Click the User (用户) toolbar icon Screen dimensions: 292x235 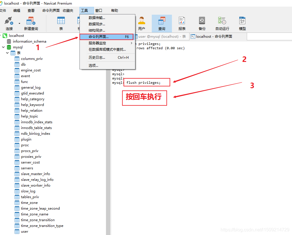141,21
